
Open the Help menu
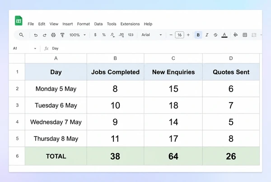[148, 24]
